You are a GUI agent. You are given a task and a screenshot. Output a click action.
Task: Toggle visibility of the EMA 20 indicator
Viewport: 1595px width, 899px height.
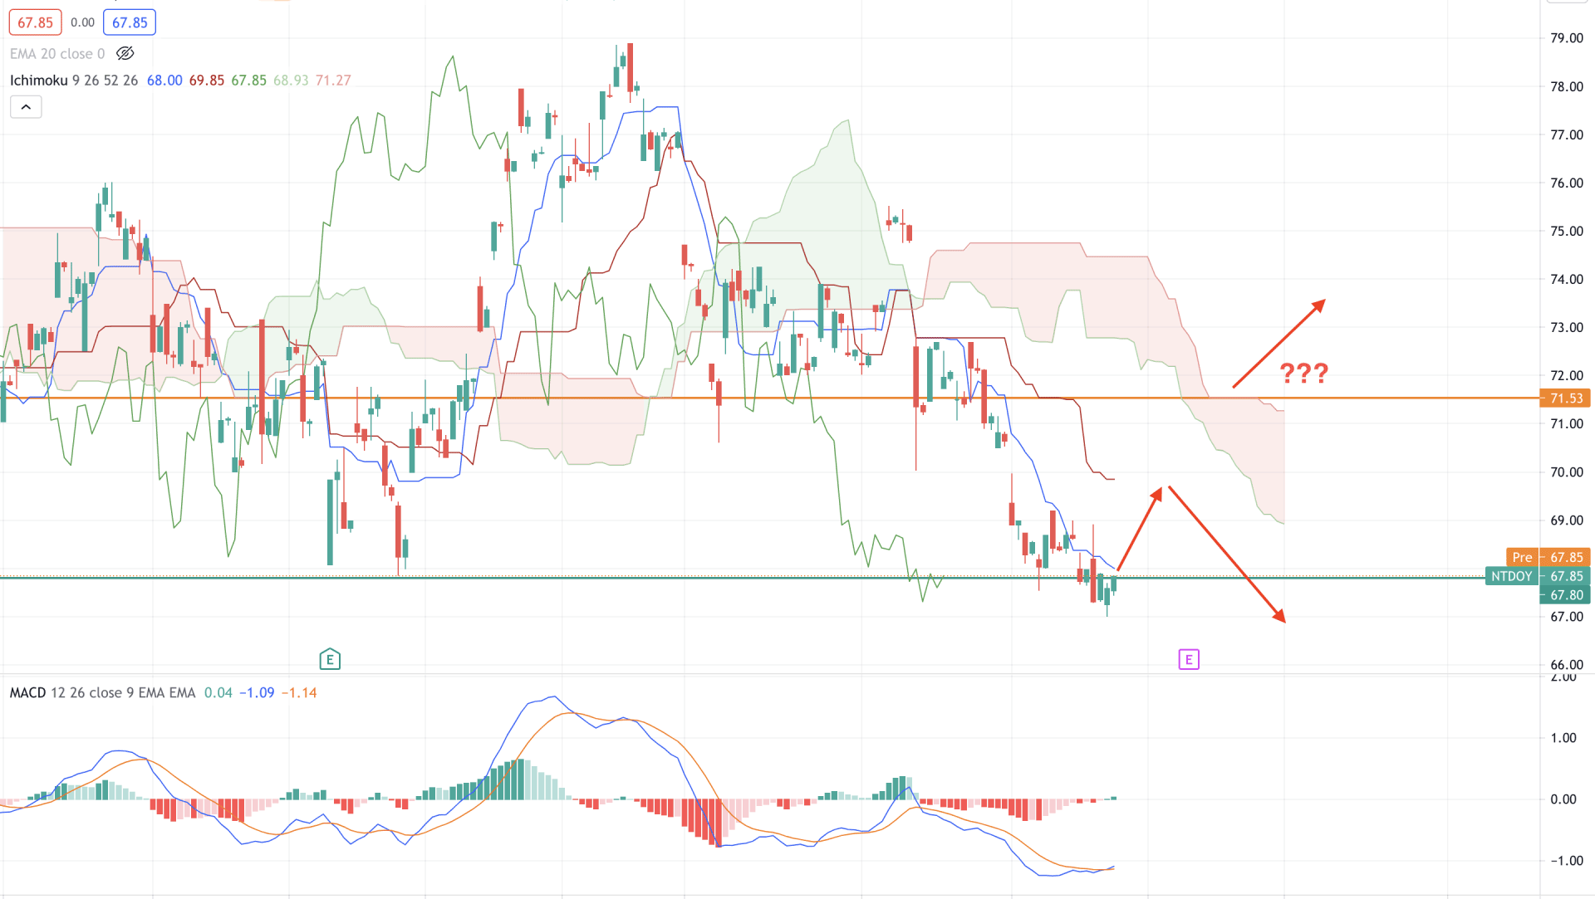pos(125,54)
